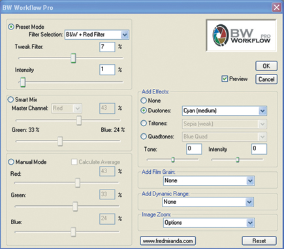Image resolution: width=284 pixels, height=249 pixels.
Task: Open the www.fredmiranda.com link button
Action: [x=168, y=241]
